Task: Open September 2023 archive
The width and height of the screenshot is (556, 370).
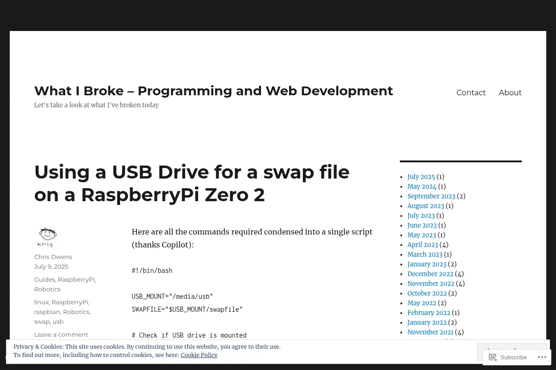Action: [x=431, y=196]
